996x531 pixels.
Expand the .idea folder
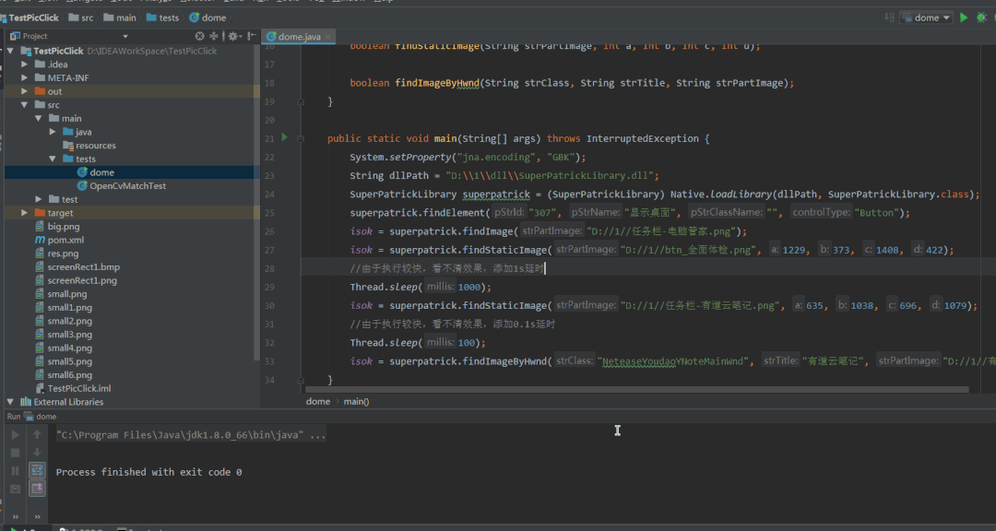(24, 65)
